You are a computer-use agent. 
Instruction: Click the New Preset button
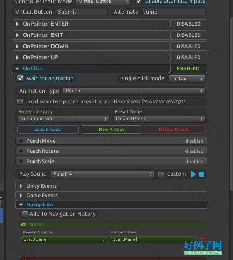point(111,130)
